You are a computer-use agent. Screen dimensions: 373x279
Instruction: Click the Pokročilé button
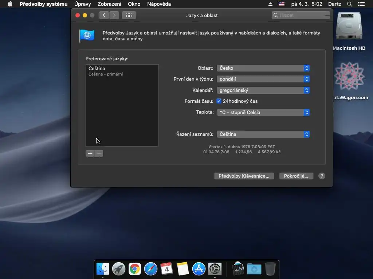(296, 176)
